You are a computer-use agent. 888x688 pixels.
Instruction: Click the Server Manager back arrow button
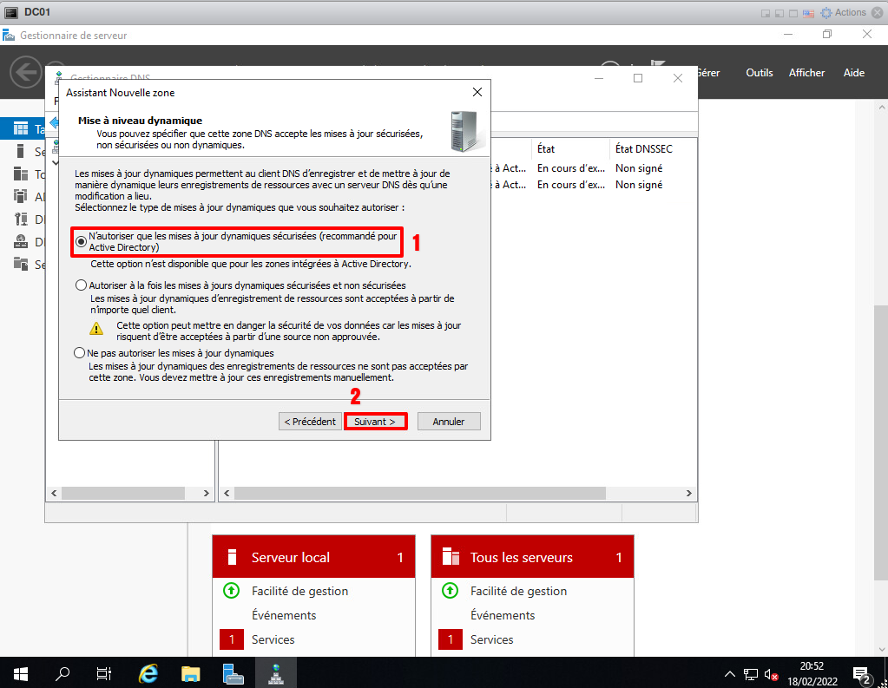click(26, 72)
